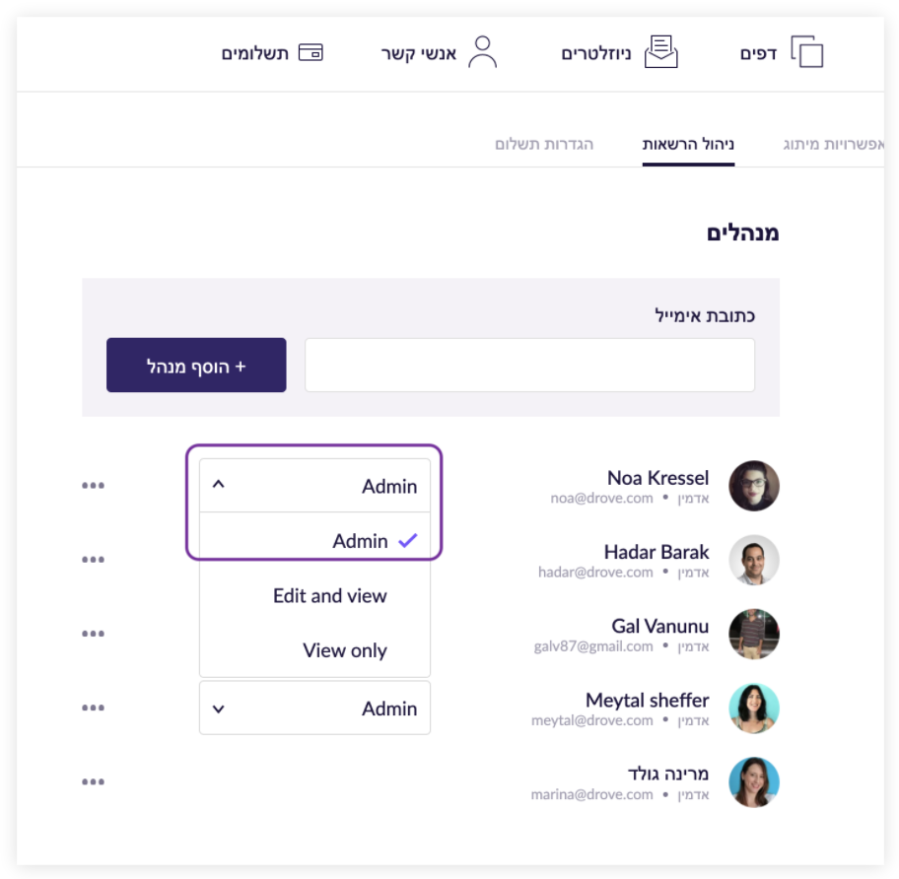The image size is (899, 879).
Task: Focus the כתובת אימייל input field
Action: 529,366
